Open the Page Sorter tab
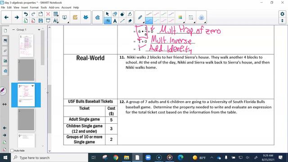 [x=5, y=31]
